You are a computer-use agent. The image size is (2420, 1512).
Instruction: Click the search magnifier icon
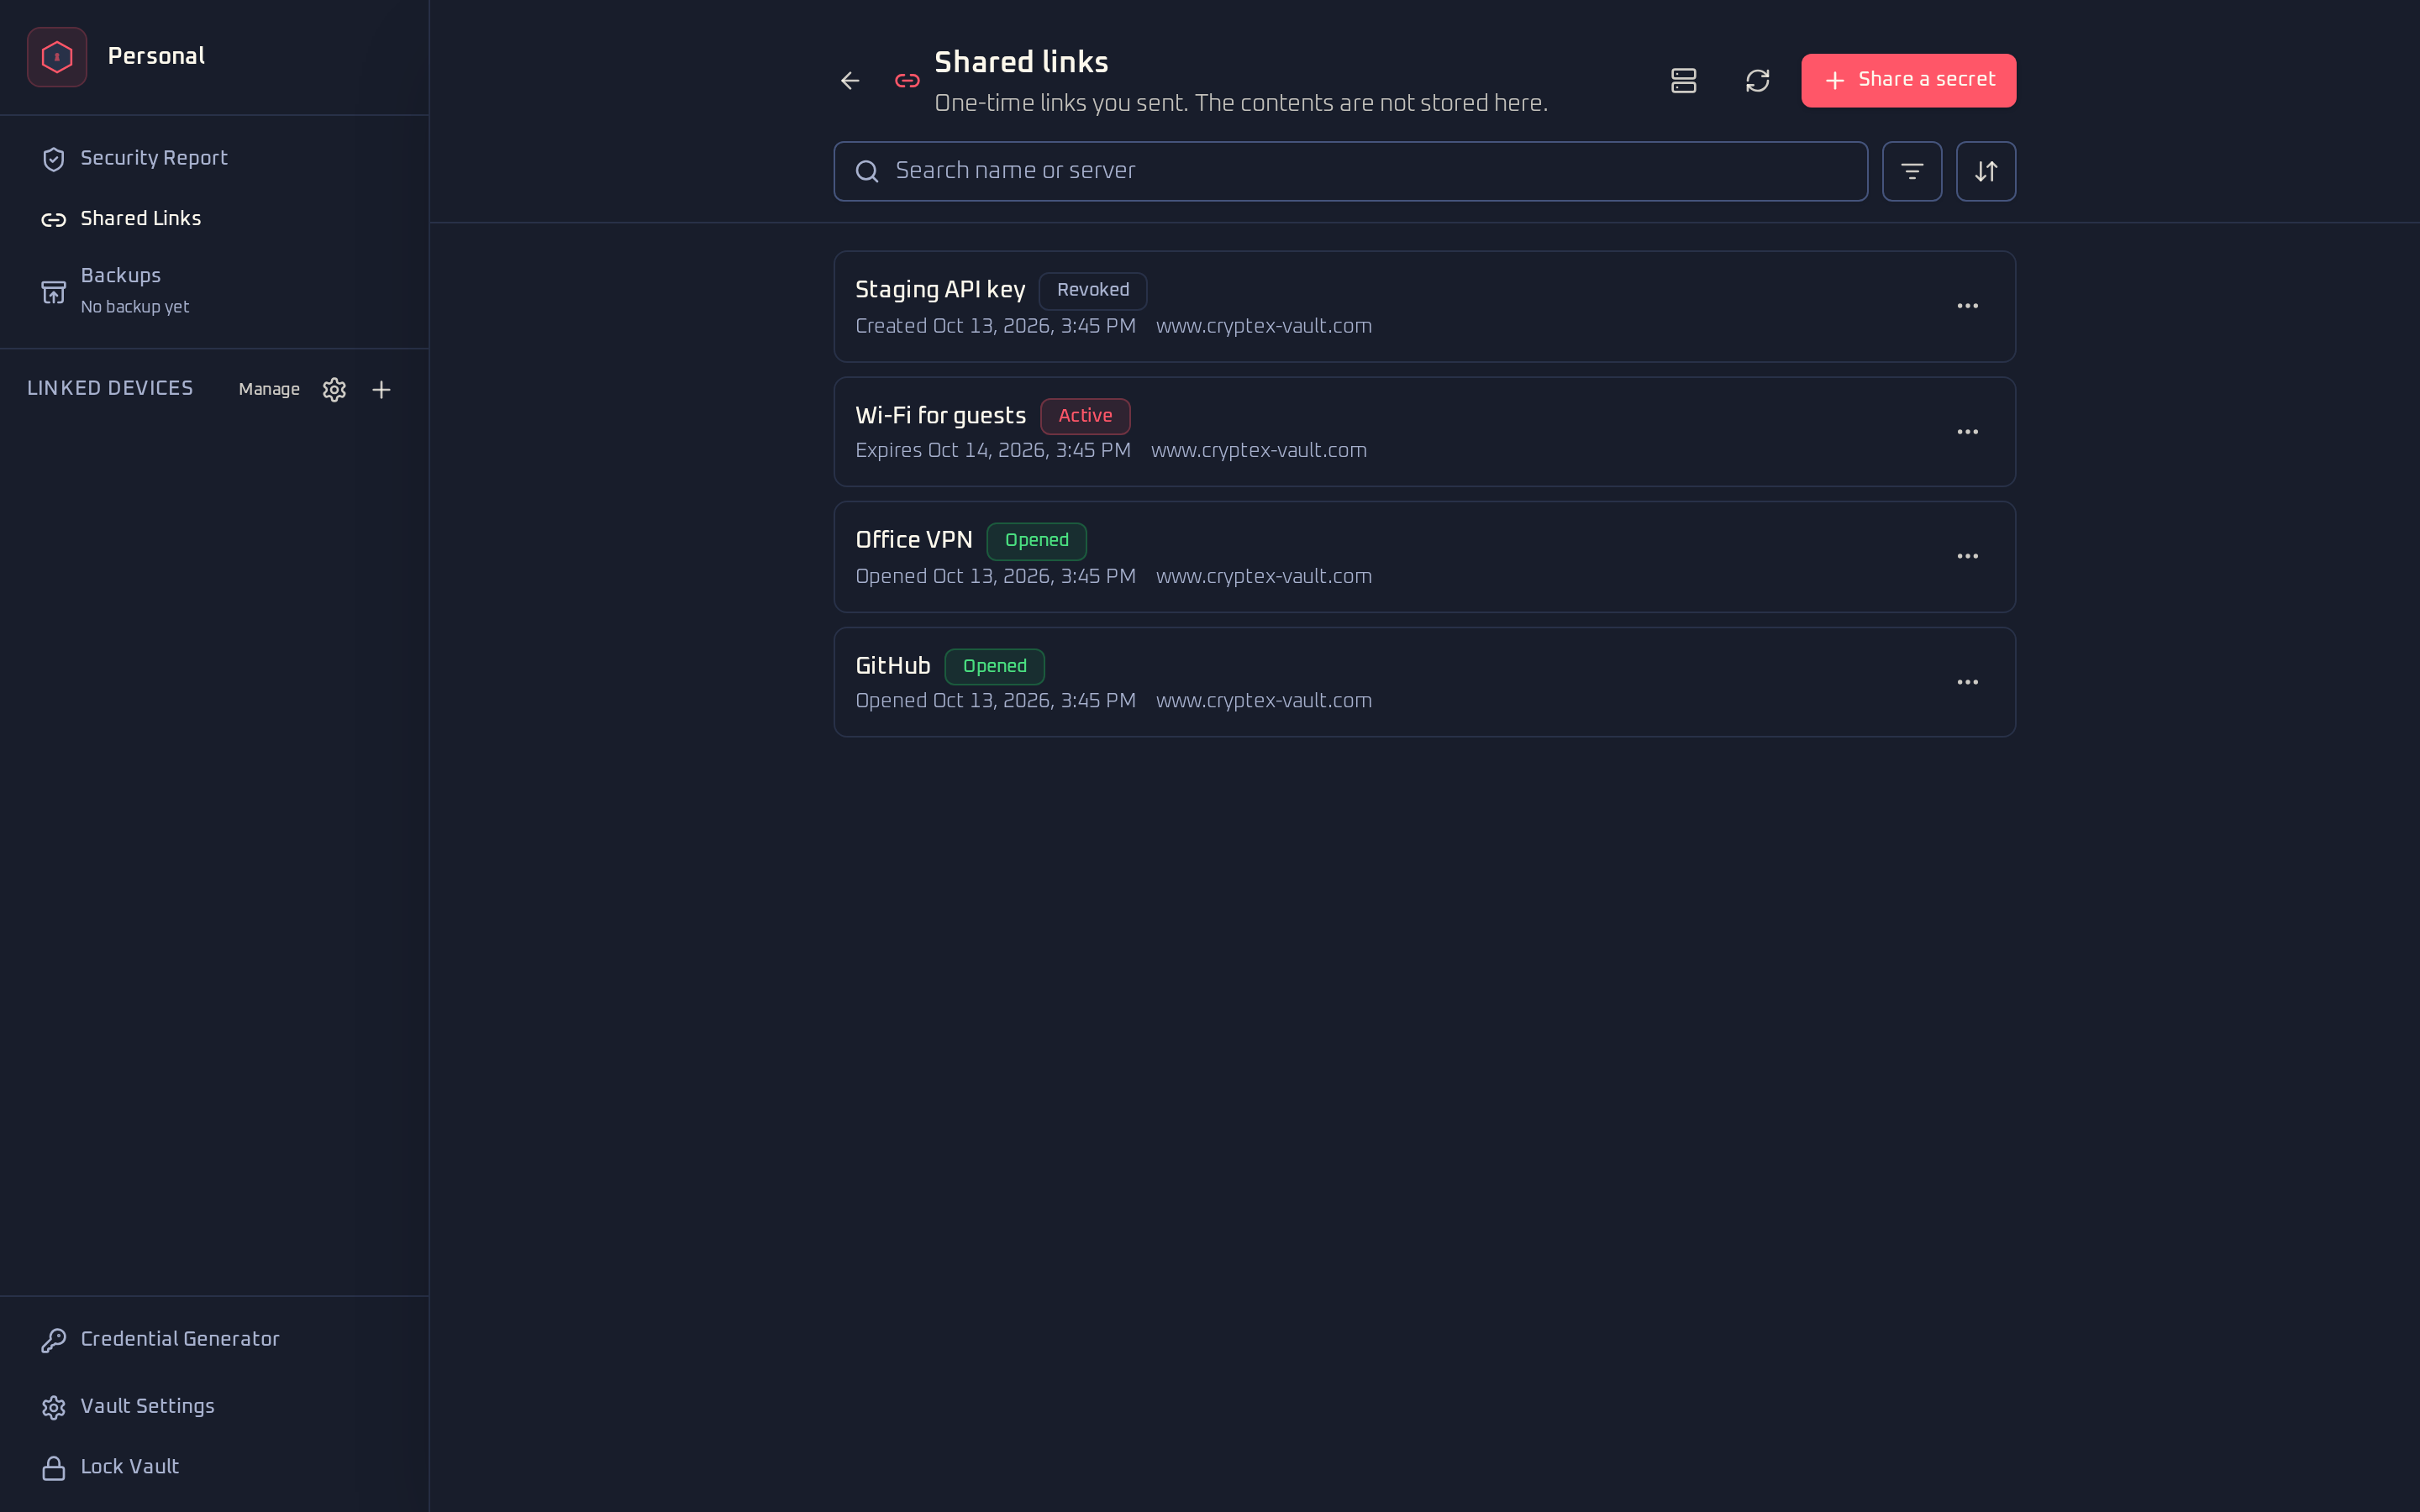point(867,172)
